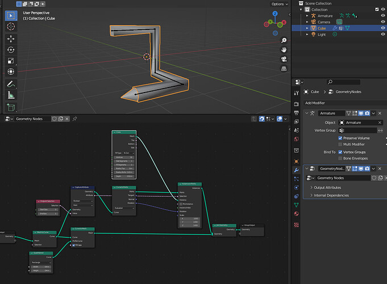Enable Bone Envelopes checkbox
Screen dimensions: 387x284
[340, 158]
